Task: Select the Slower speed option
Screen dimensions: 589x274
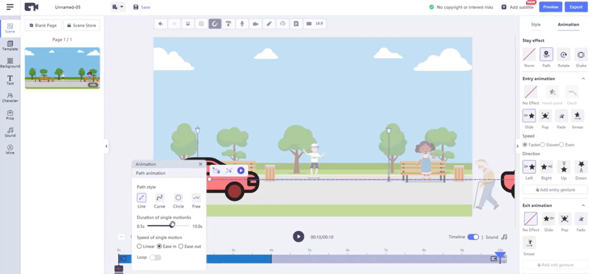Action: (542, 145)
